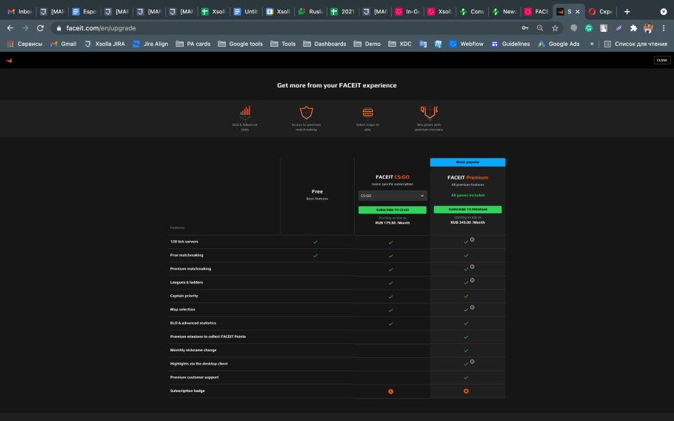Click info icon in Map selection row
The width and height of the screenshot is (674, 421).
tap(472, 308)
